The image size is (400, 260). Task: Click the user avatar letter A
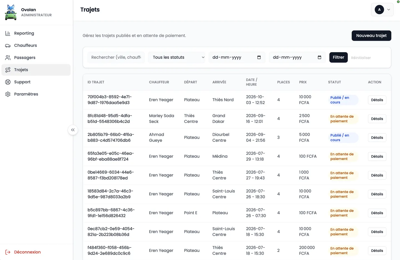coord(379,10)
